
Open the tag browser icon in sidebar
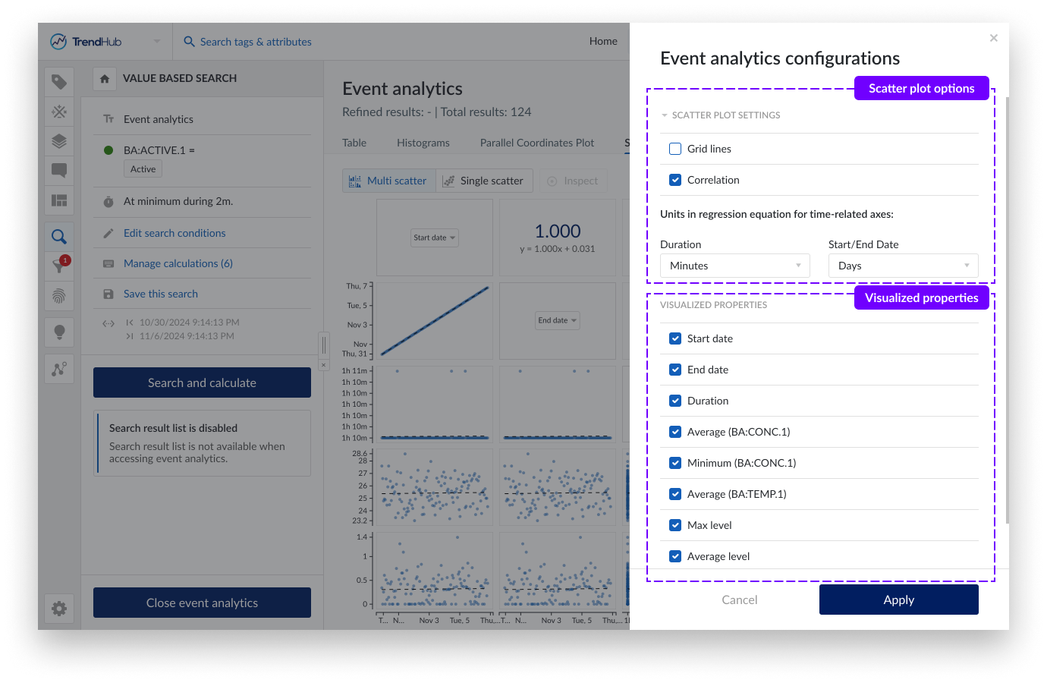pos(59,82)
